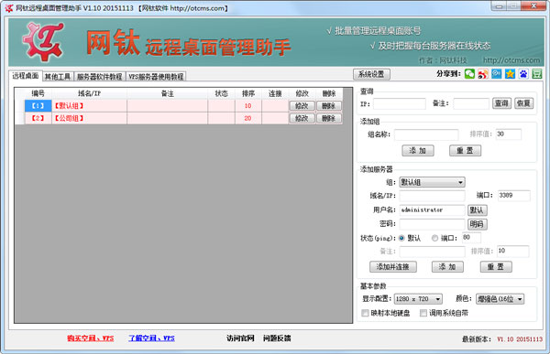Share to Baidu paw icon
Viewport: 550px width, 354px height.
coord(523,74)
